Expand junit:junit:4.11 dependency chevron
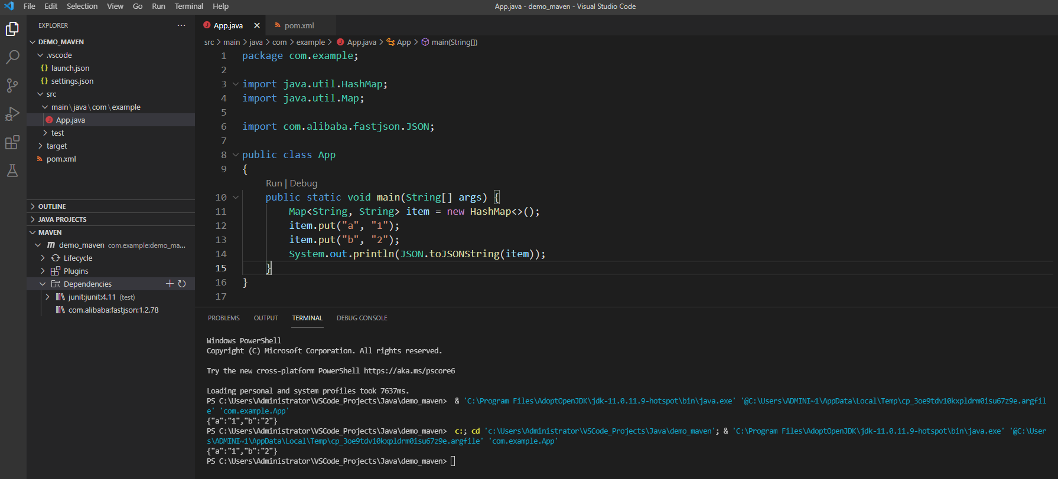The width and height of the screenshot is (1058, 479). (47, 297)
